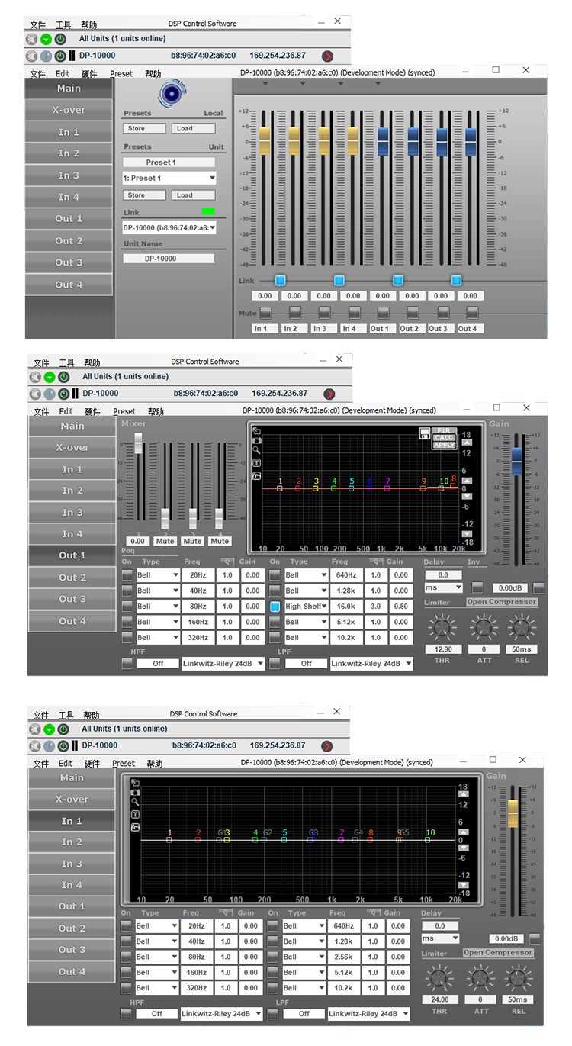Click Open Compressor on the Out 1 page
Image resolution: width=572 pixels, height=1046 pixels.
(x=502, y=602)
